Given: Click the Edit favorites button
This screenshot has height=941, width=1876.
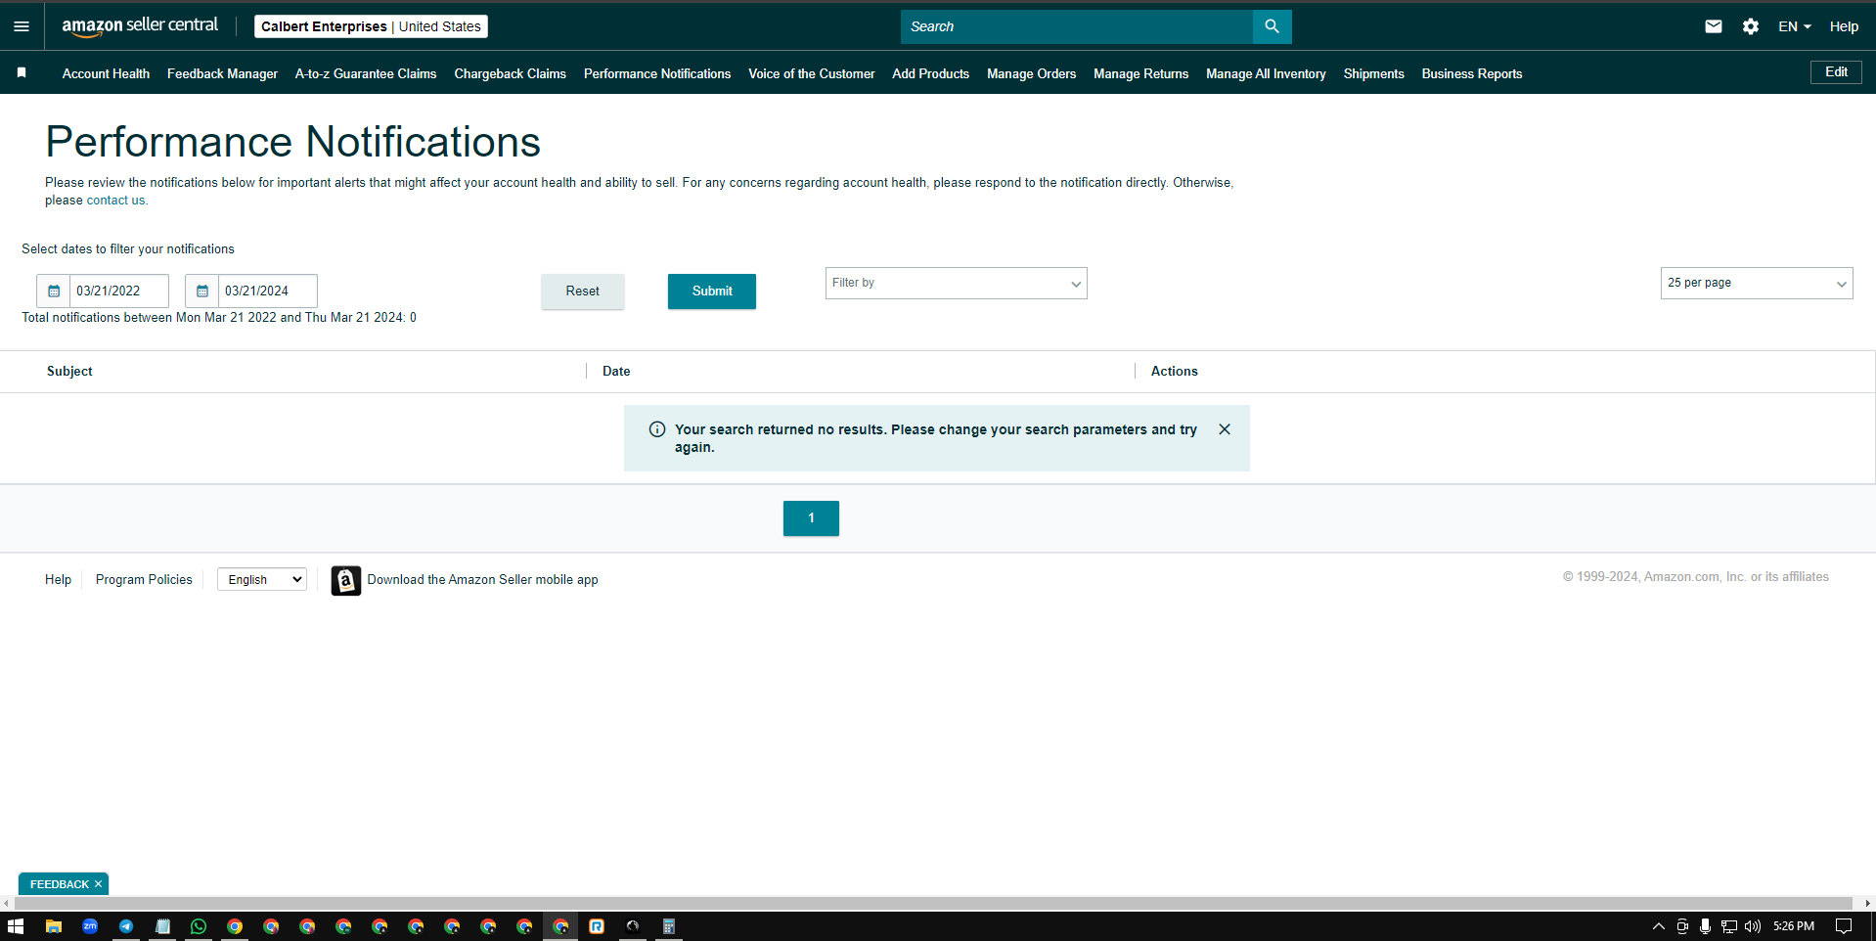Looking at the screenshot, I should (1836, 72).
